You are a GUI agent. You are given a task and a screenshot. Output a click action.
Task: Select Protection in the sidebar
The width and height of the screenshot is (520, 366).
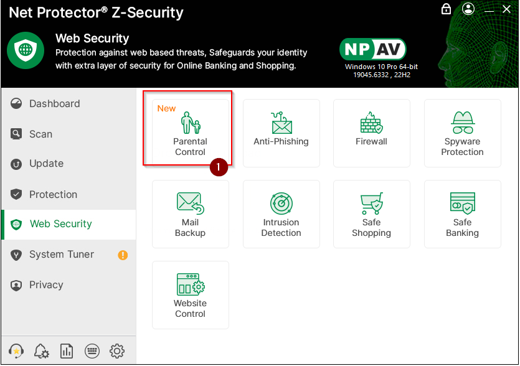tap(53, 195)
